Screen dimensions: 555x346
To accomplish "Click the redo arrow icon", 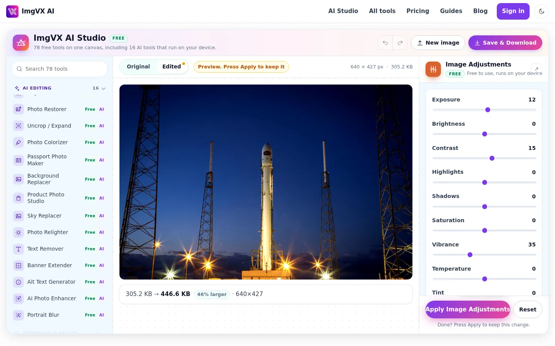I will pos(400,43).
